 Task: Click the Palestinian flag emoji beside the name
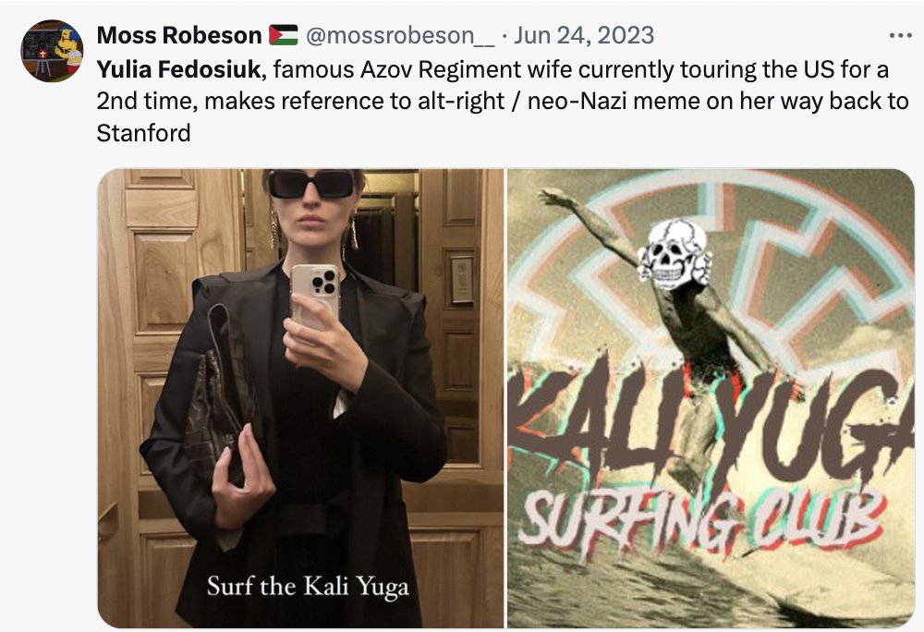click(x=284, y=35)
